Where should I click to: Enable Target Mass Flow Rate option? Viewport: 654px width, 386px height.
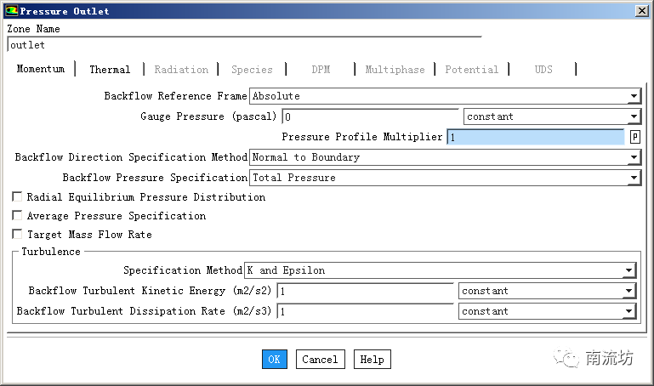(17, 235)
